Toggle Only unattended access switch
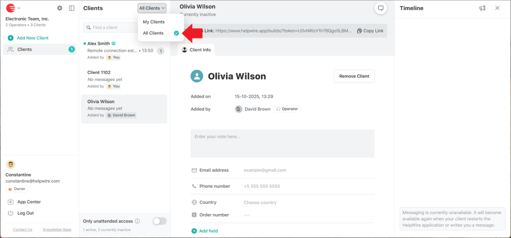The image size is (511, 238). click(160, 221)
